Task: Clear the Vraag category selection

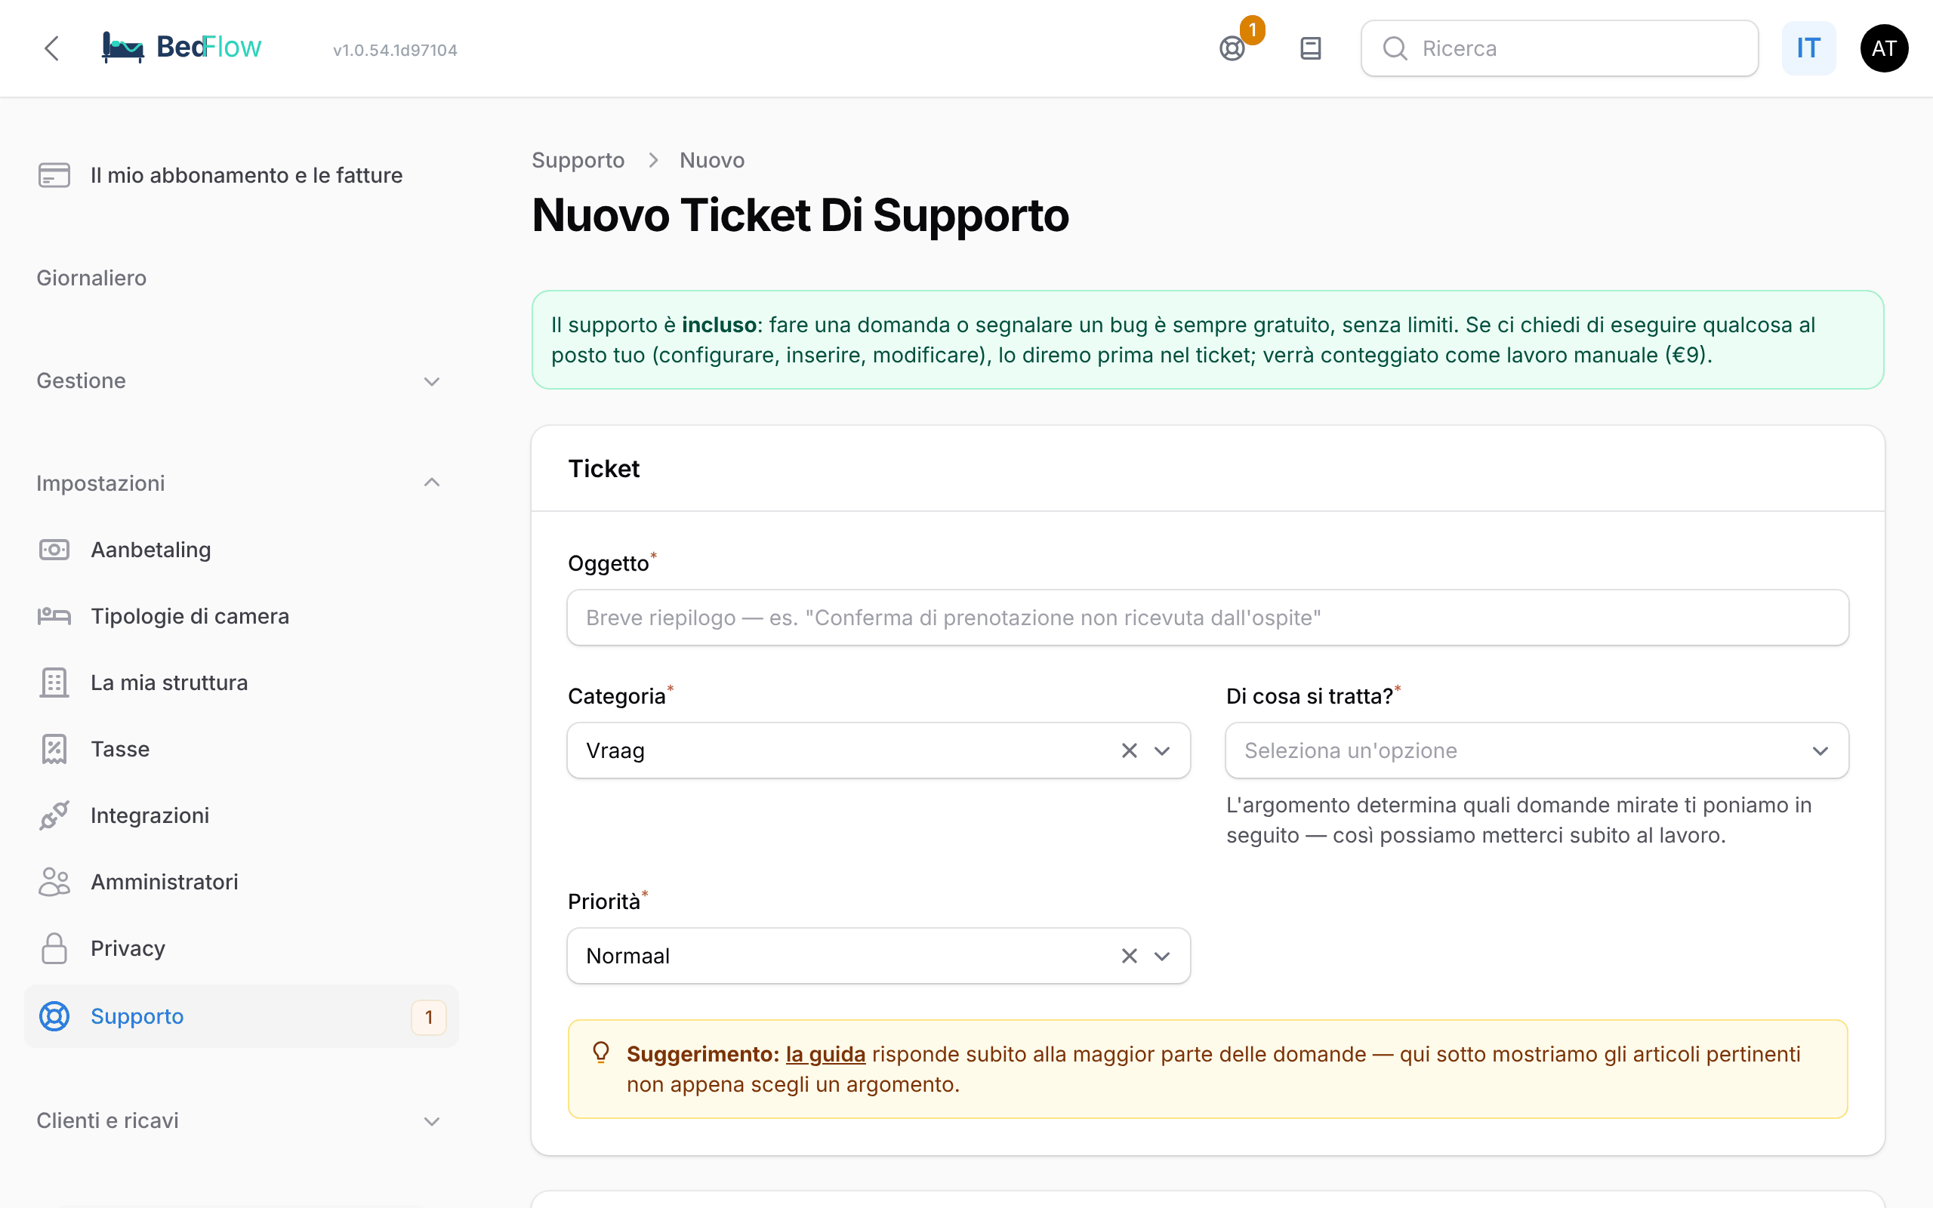Action: coord(1129,750)
